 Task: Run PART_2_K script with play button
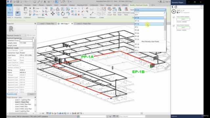(174, 11)
